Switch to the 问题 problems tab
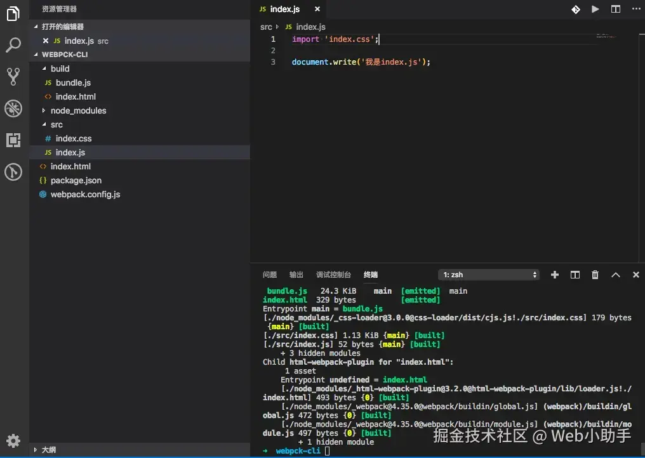The height and width of the screenshot is (458, 645). 269,275
